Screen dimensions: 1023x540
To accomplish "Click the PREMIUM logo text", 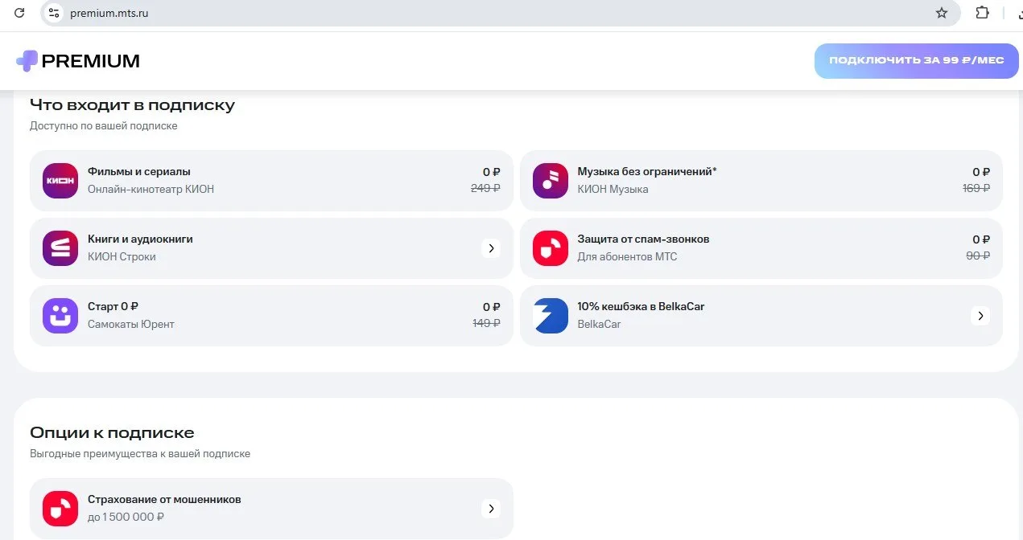I will point(90,61).
